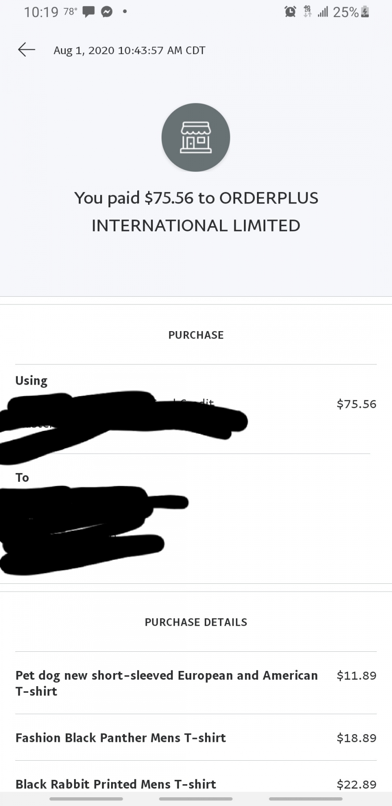Tap the alarm clock status icon

click(x=290, y=12)
